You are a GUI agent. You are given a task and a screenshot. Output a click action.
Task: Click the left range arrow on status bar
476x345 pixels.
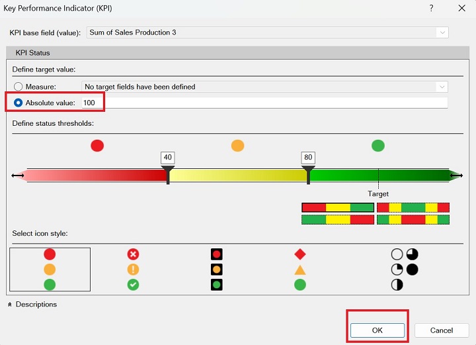tap(18, 175)
